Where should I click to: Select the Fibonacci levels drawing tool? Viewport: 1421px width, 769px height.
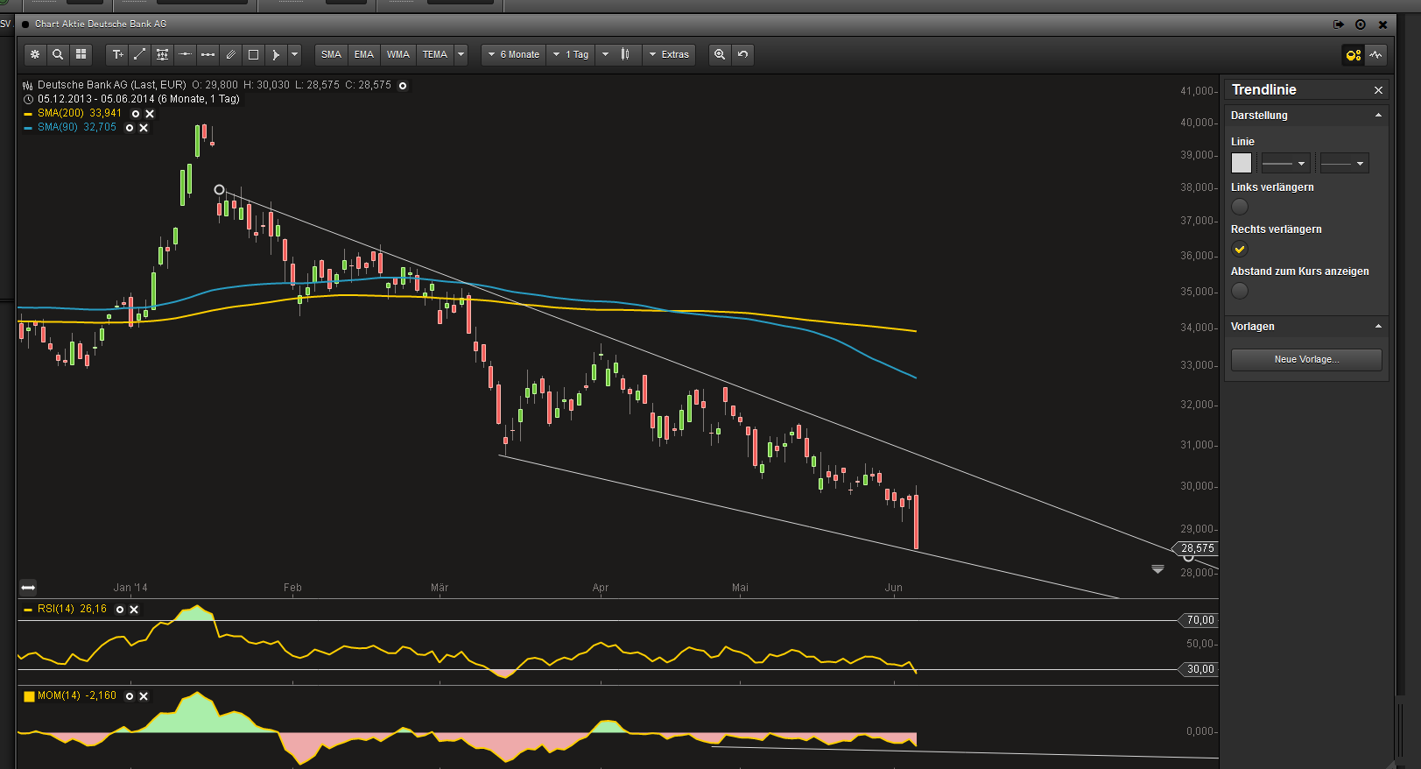tap(163, 54)
